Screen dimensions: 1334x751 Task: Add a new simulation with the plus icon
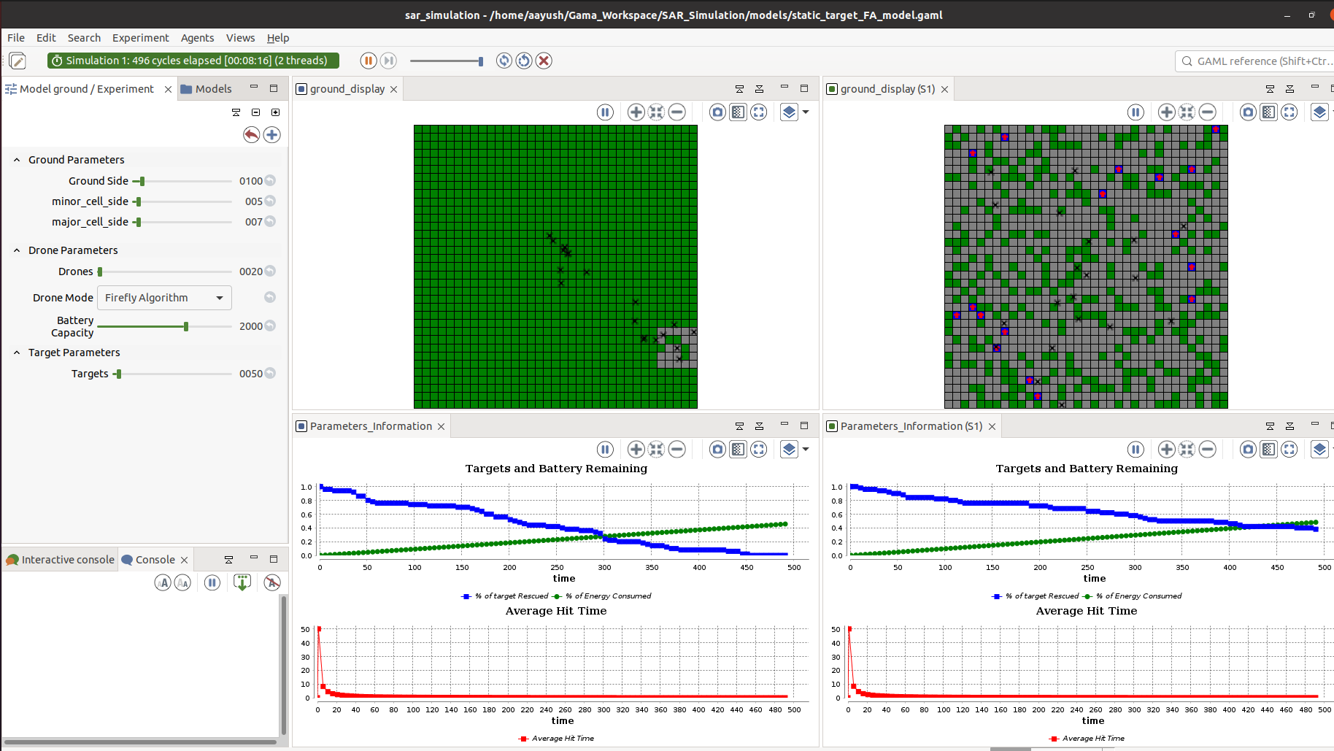pos(272,134)
